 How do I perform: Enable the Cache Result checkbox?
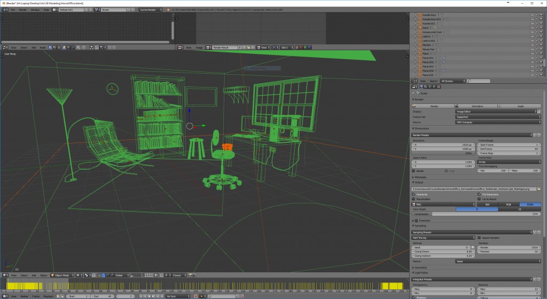(x=479, y=199)
